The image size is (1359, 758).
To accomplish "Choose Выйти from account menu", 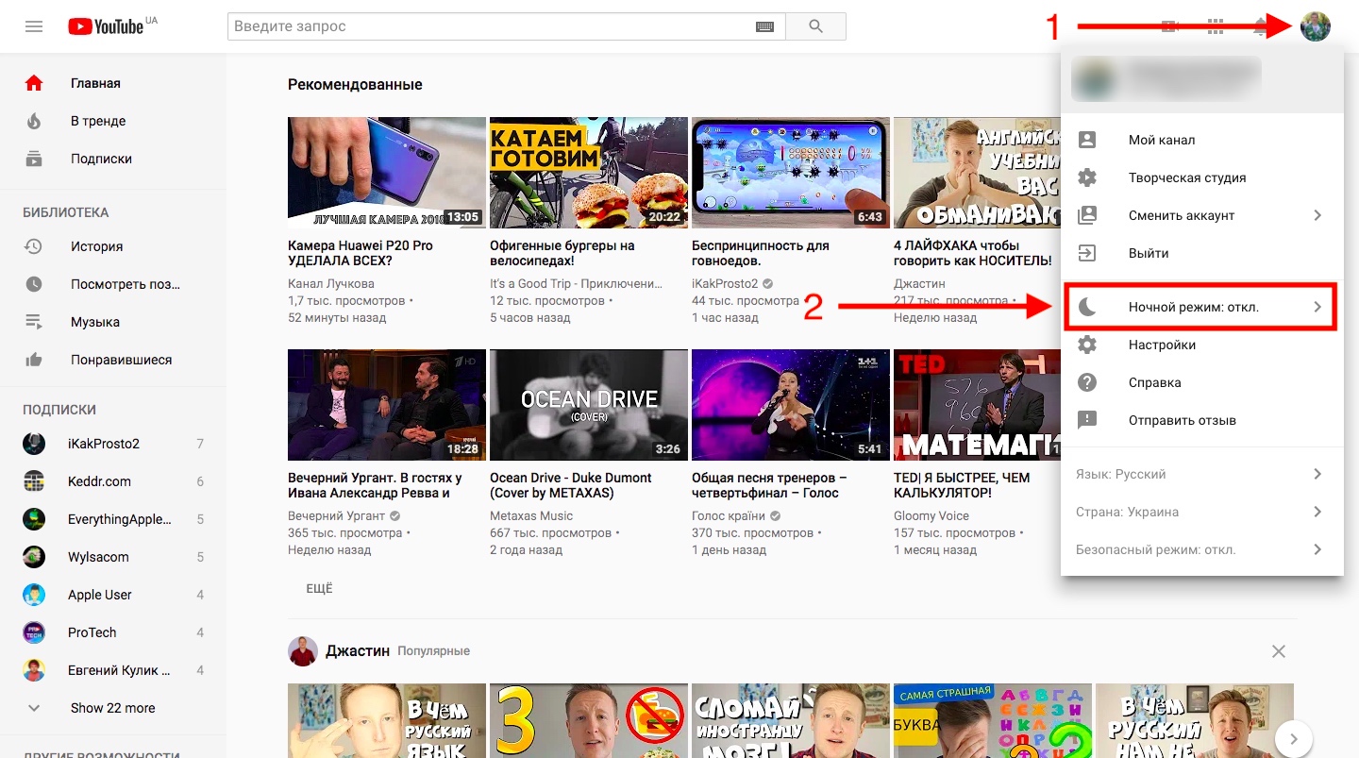I will (x=1202, y=253).
